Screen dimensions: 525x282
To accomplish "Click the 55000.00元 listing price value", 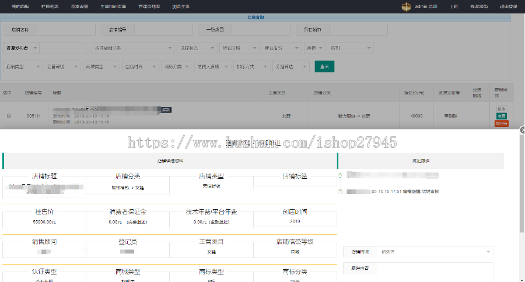I will [x=44, y=222].
